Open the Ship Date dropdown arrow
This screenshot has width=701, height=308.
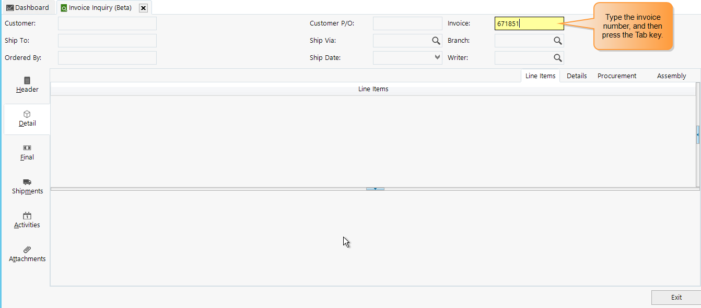click(438, 58)
